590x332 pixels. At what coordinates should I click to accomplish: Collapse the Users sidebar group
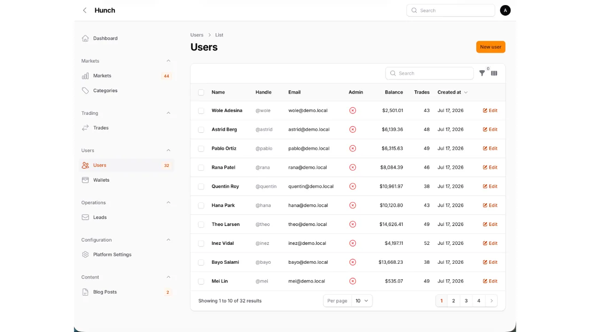click(x=168, y=150)
